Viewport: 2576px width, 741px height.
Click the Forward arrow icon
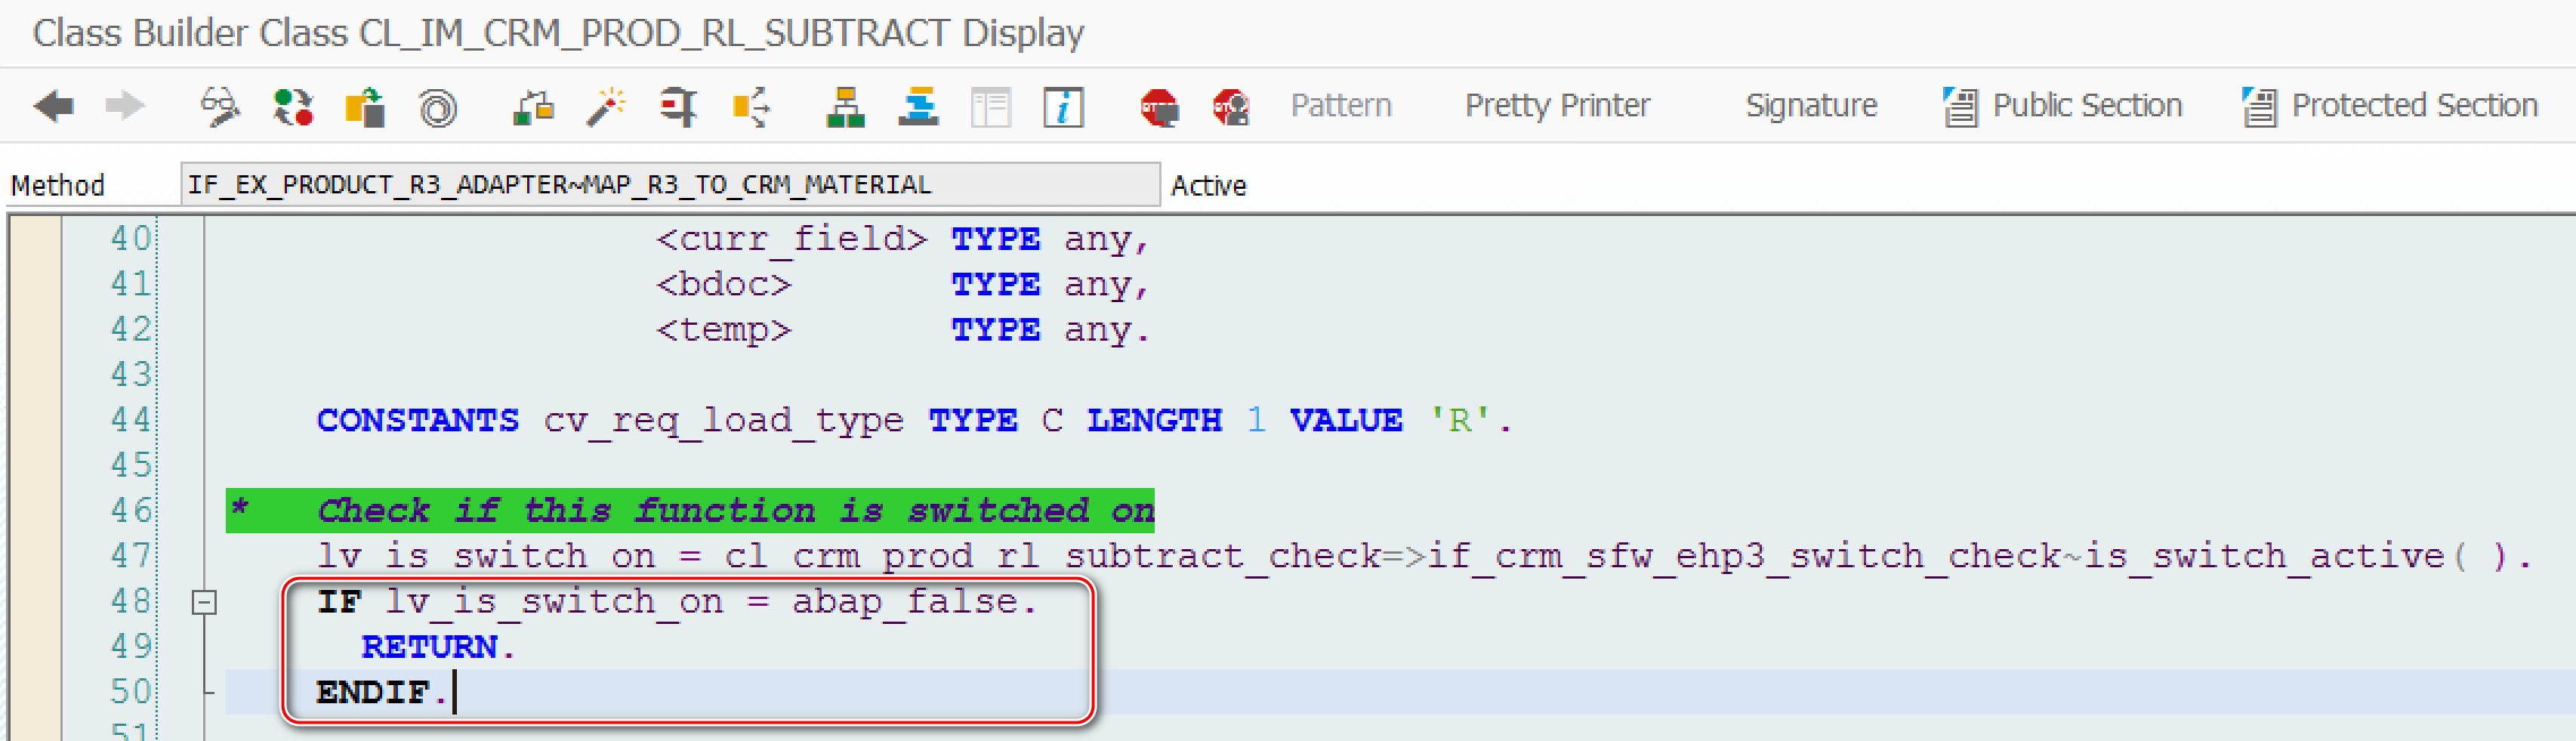click(125, 105)
